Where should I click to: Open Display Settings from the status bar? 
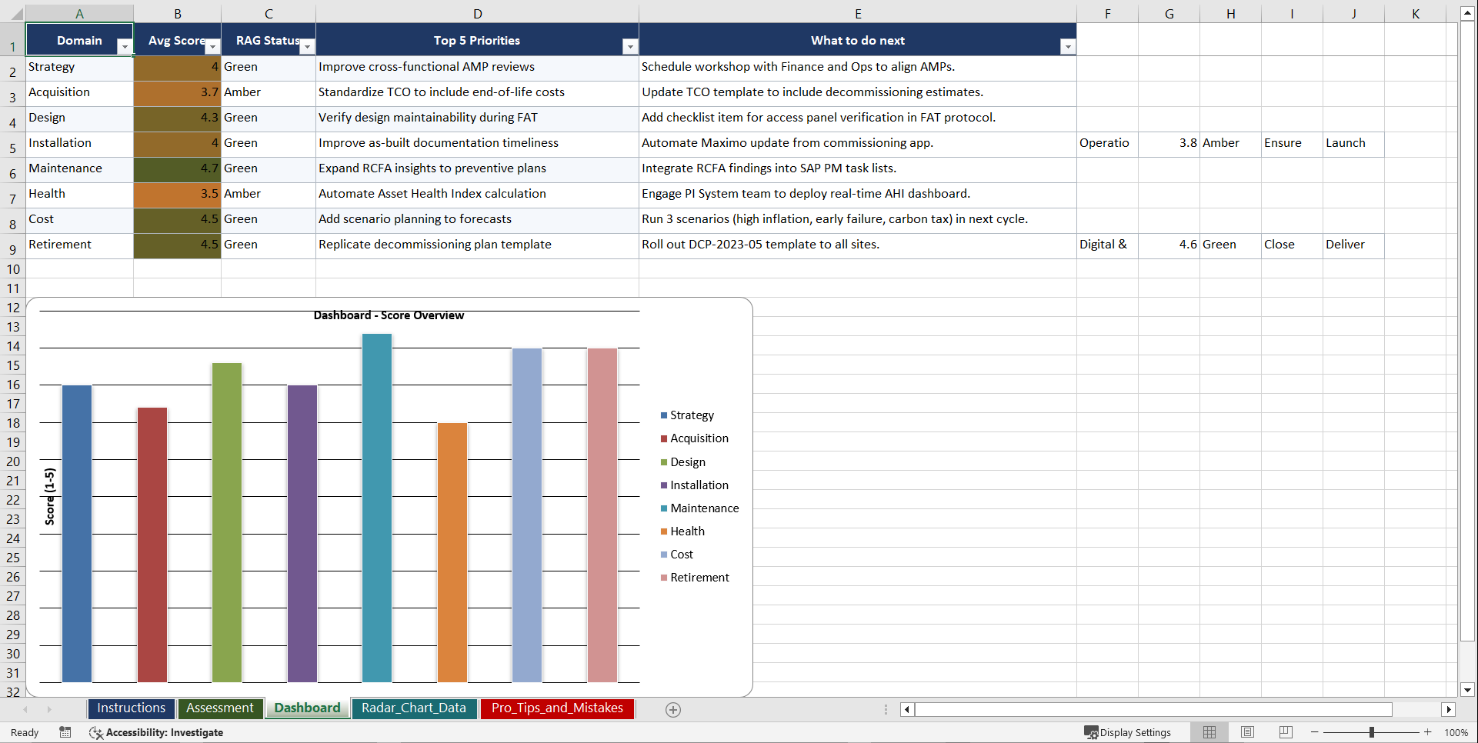[1129, 732]
